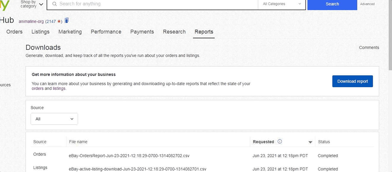Follow the orders link in description

point(38,88)
